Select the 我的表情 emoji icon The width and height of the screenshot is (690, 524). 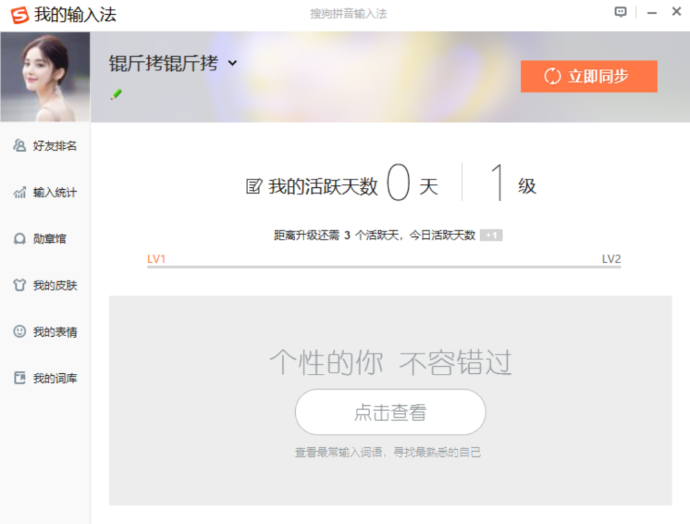[19, 332]
